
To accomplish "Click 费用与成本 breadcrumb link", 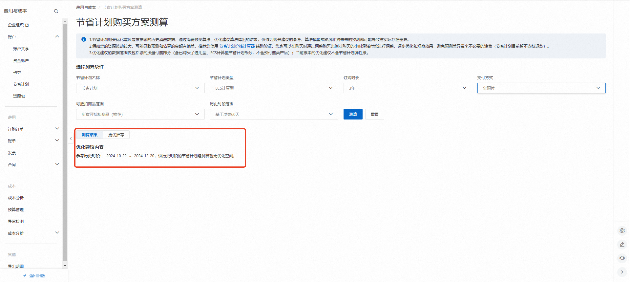I will point(86,7).
